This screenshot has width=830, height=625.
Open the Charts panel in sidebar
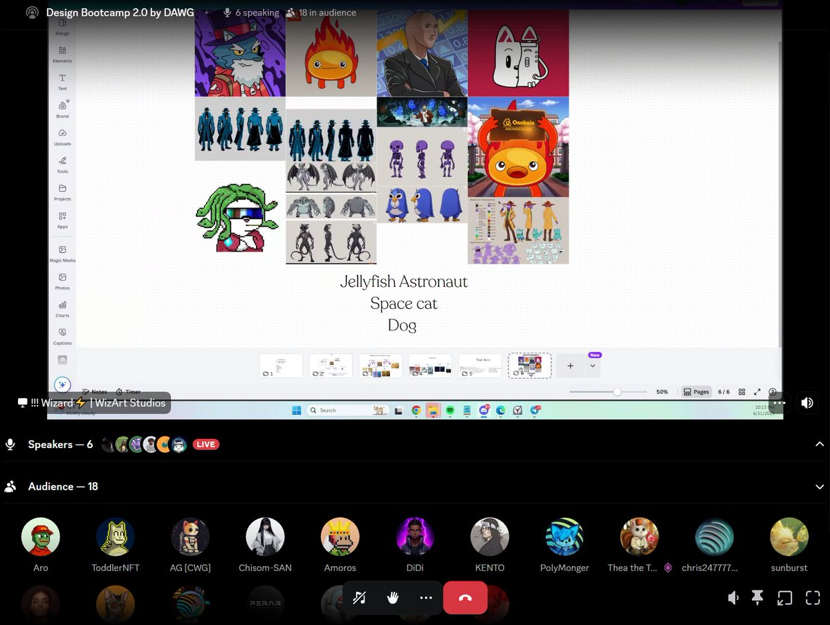click(x=62, y=308)
